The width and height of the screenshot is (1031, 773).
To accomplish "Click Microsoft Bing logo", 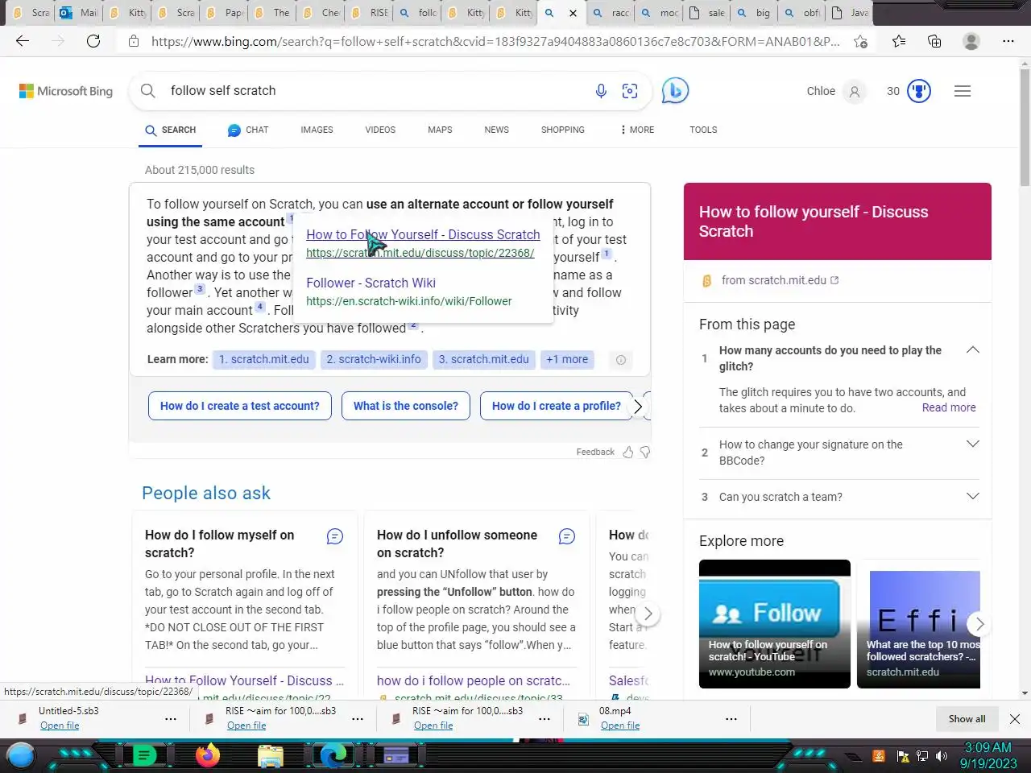I will tap(66, 91).
